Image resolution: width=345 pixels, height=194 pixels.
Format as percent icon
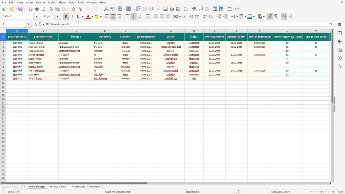click(184, 17)
